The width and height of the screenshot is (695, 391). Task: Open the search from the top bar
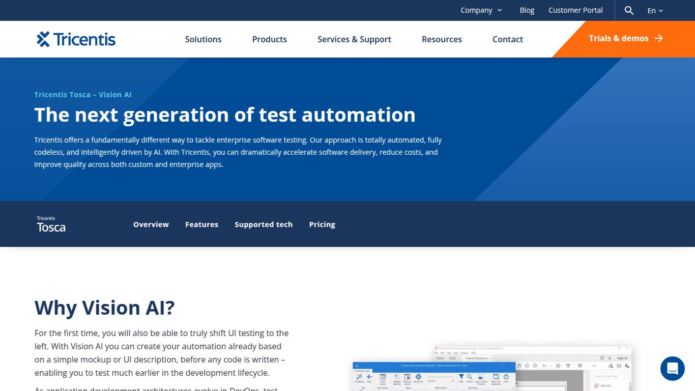click(x=629, y=10)
